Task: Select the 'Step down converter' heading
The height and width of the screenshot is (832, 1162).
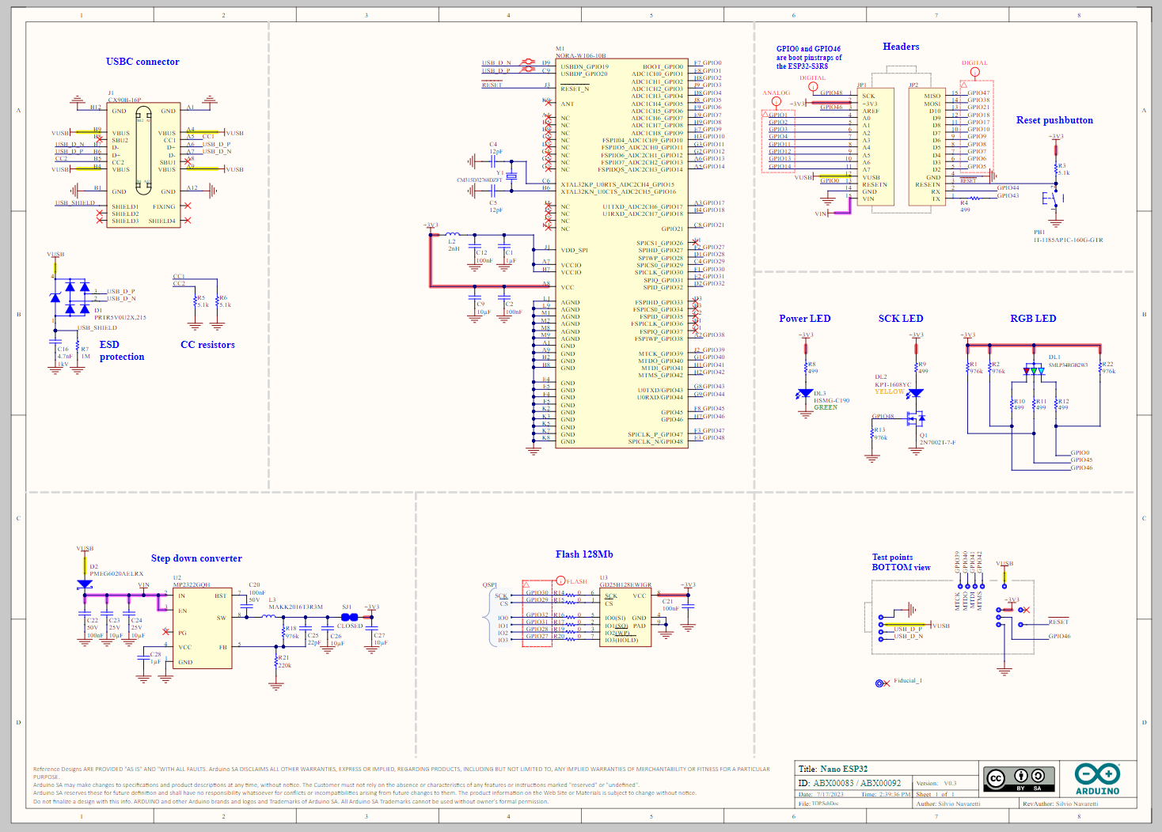Action: 196,558
